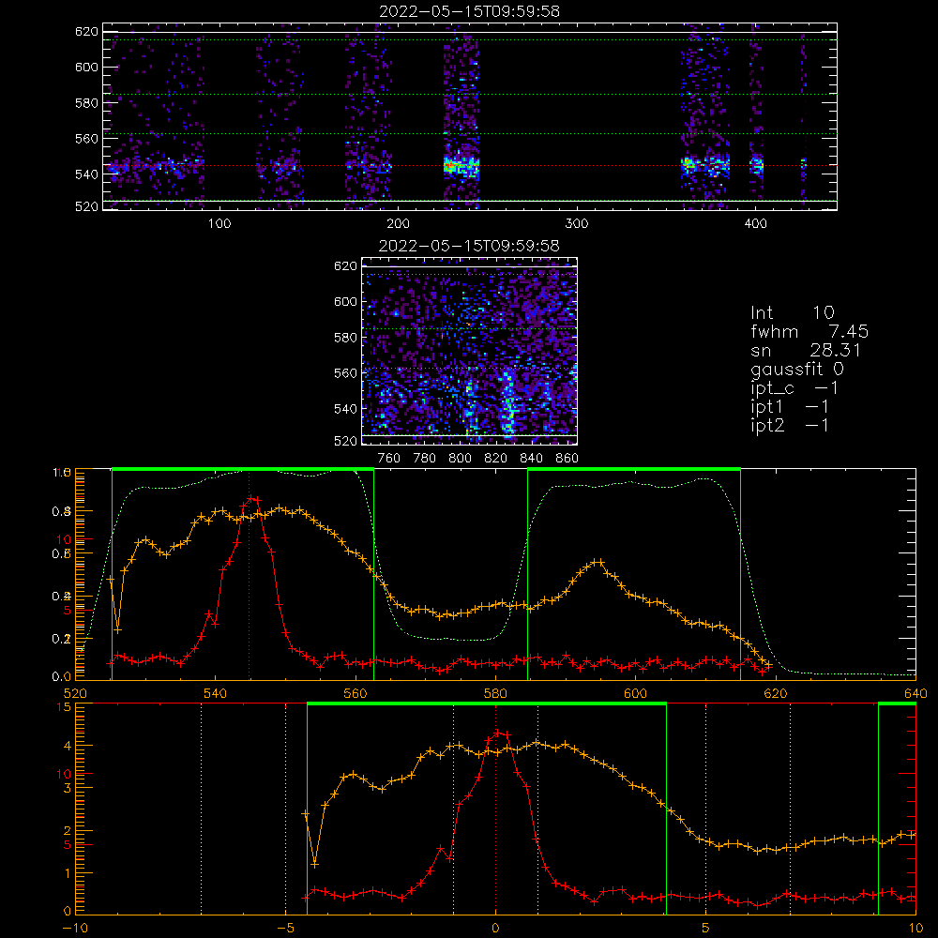The height and width of the screenshot is (938, 938).
Task: Click x-axis label 860 of the middle image
Action: coord(567,459)
